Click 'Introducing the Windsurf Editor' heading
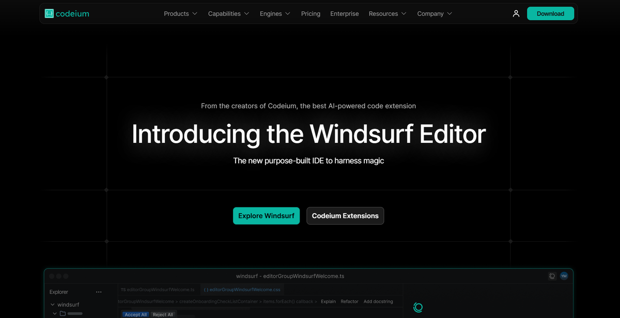Screen dimensions: 620x318 point(308,134)
